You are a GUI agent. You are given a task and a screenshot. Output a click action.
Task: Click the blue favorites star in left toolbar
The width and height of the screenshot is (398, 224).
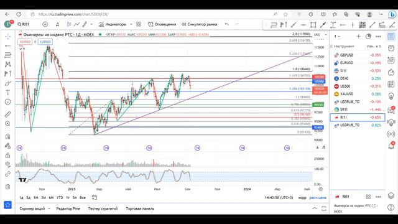point(8,205)
